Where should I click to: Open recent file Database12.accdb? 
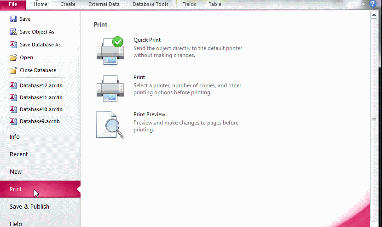(x=41, y=85)
